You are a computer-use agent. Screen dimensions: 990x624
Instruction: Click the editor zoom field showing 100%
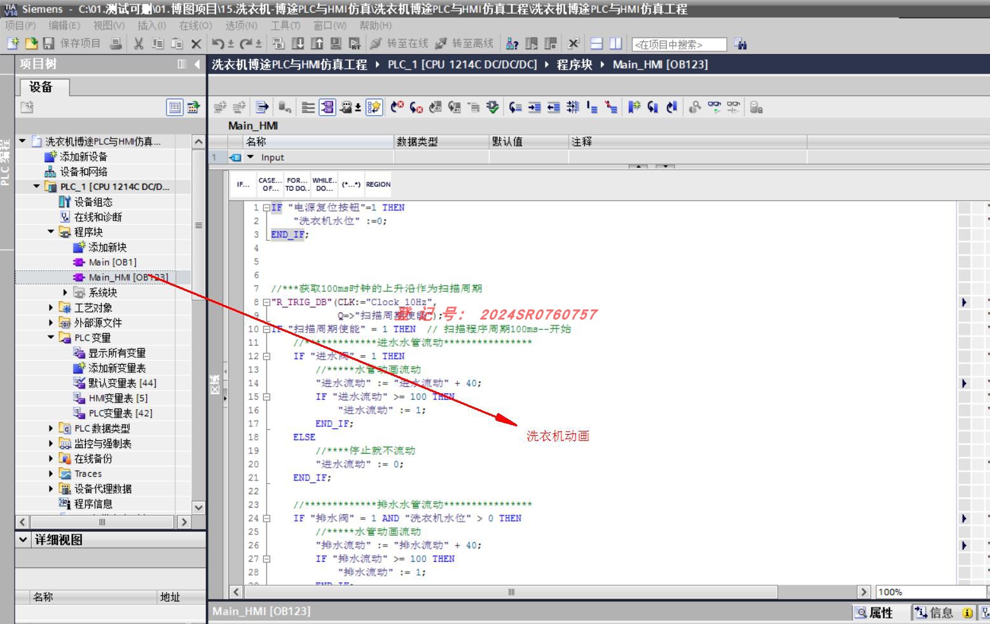[x=930, y=592]
